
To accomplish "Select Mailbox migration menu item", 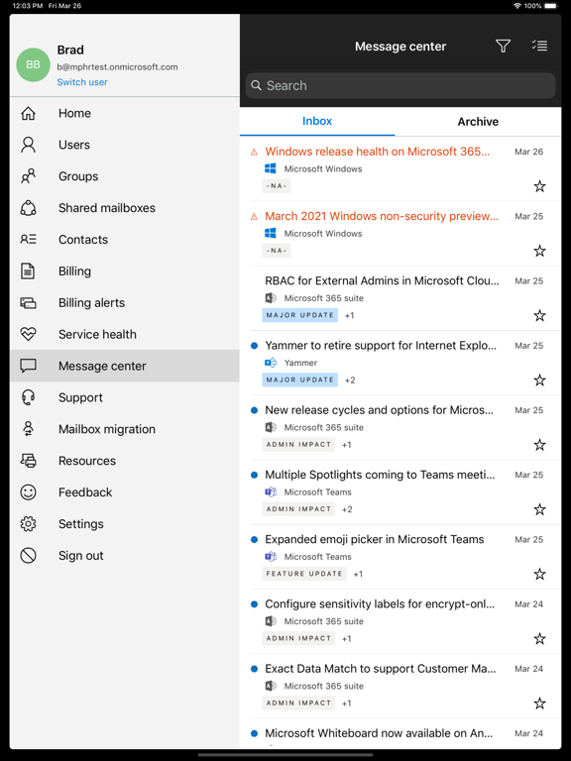I will pos(125,429).
